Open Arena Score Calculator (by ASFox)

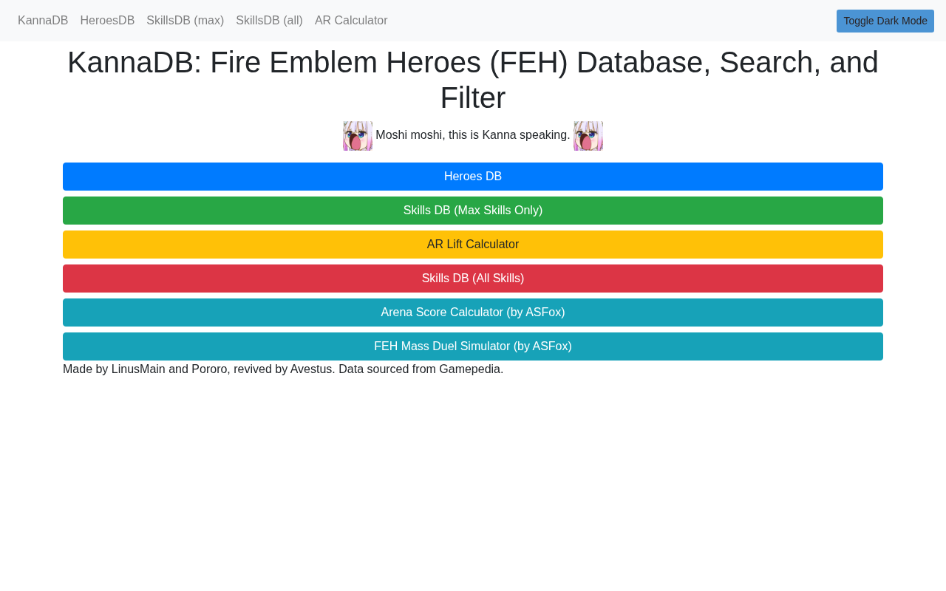pyautogui.click(x=473, y=312)
